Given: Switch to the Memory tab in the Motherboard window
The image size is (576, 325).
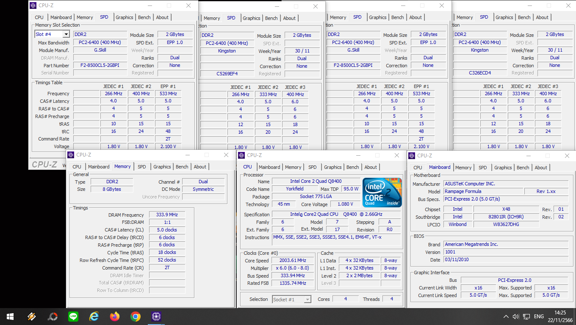Looking at the screenshot, I should click(x=463, y=168).
